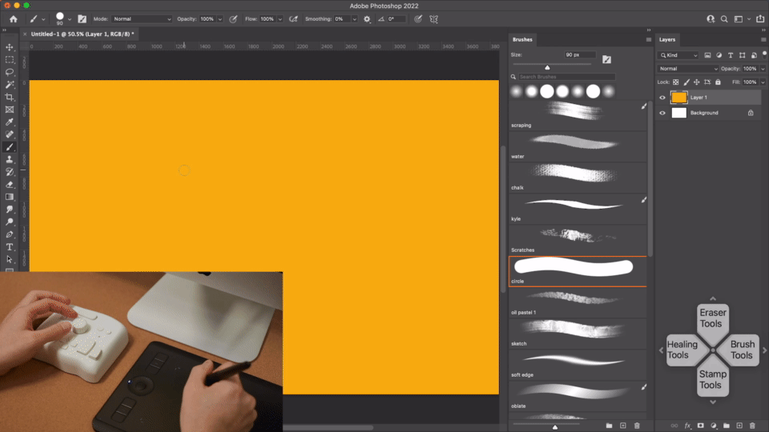This screenshot has width=769, height=432.
Task: Open the smoothing options gear
Action: 367,19
